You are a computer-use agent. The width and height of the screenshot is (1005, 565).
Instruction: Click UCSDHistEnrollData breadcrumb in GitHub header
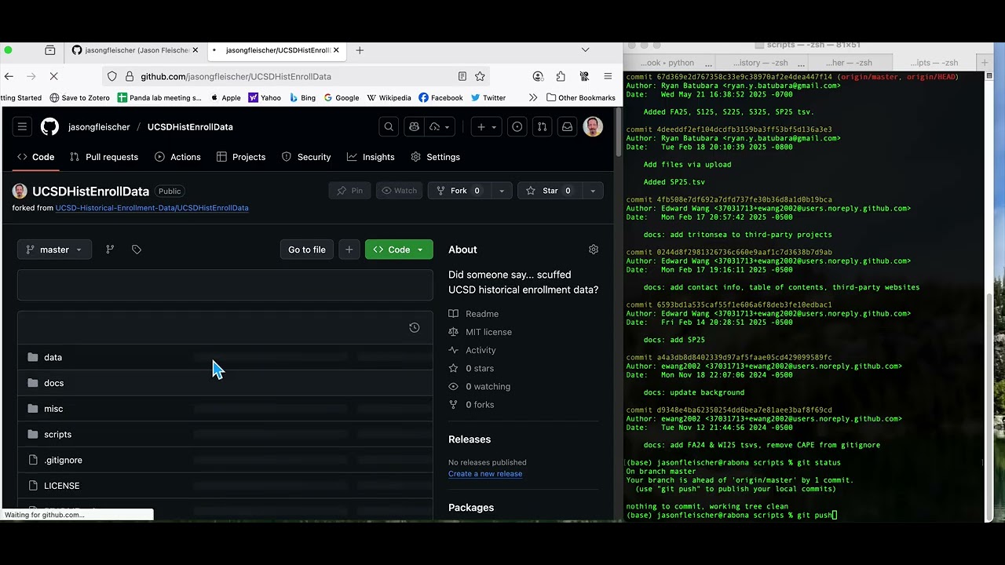point(190,126)
